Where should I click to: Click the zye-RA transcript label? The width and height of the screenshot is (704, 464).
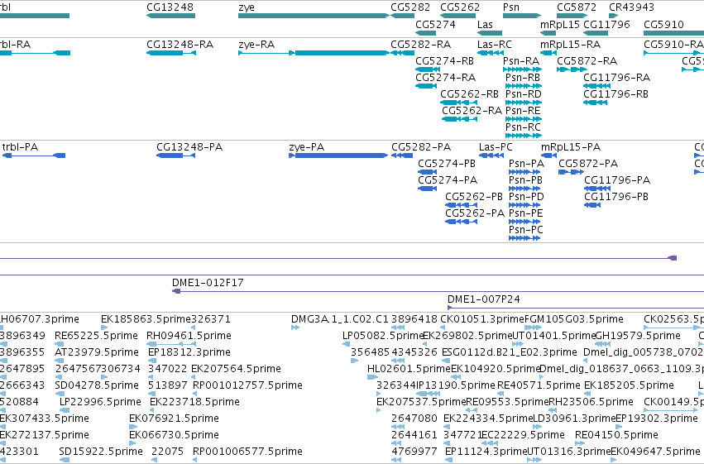click(256, 45)
